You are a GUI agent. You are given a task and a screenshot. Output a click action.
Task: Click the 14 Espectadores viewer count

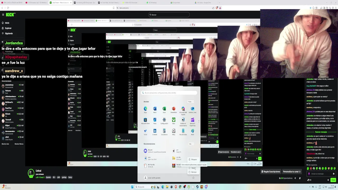[x=286, y=178]
